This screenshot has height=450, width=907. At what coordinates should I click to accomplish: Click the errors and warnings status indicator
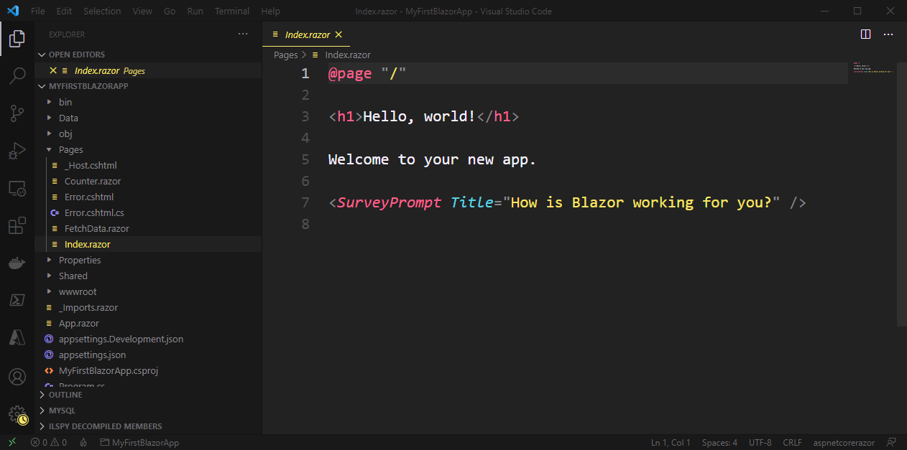pyautogui.click(x=49, y=443)
